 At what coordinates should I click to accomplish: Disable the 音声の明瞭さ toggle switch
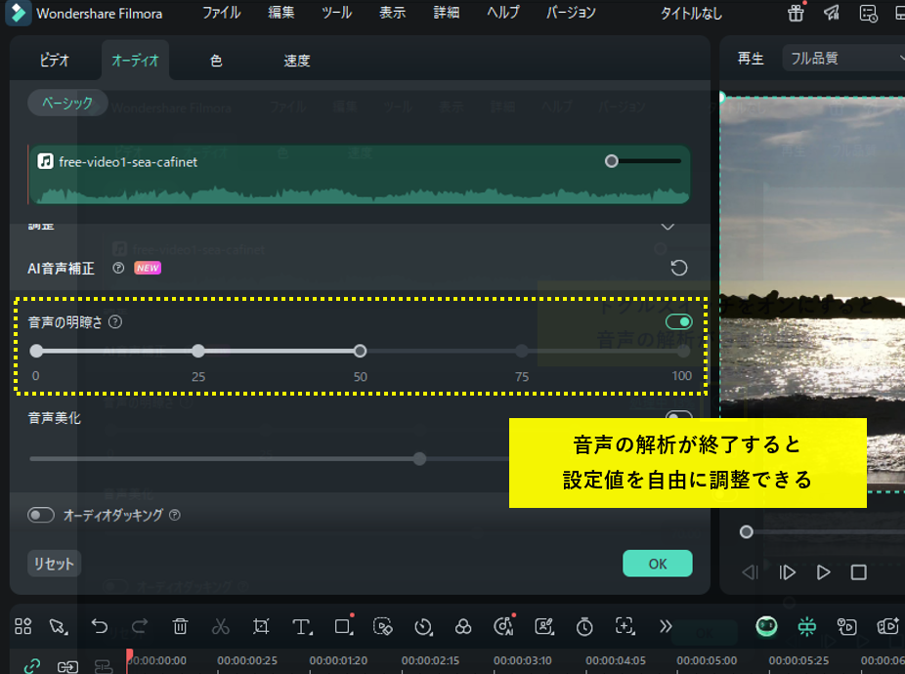pyautogui.click(x=678, y=321)
